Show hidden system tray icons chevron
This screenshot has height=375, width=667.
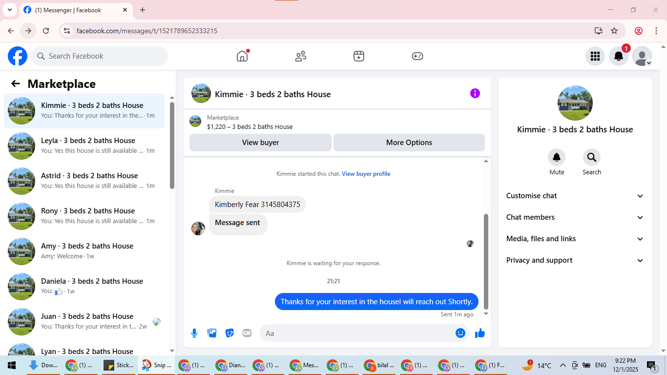(563, 365)
